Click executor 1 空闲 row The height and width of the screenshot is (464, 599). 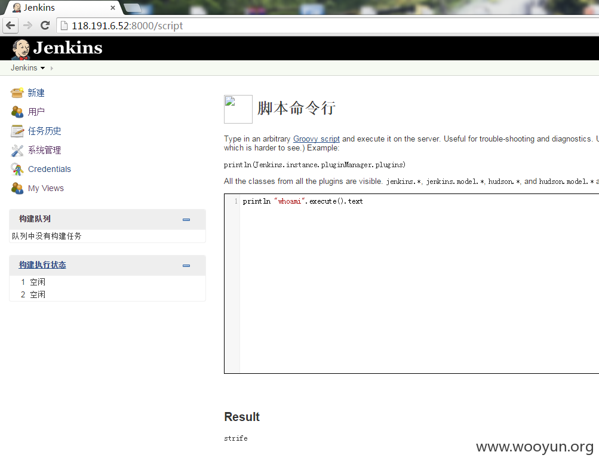tap(107, 282)
